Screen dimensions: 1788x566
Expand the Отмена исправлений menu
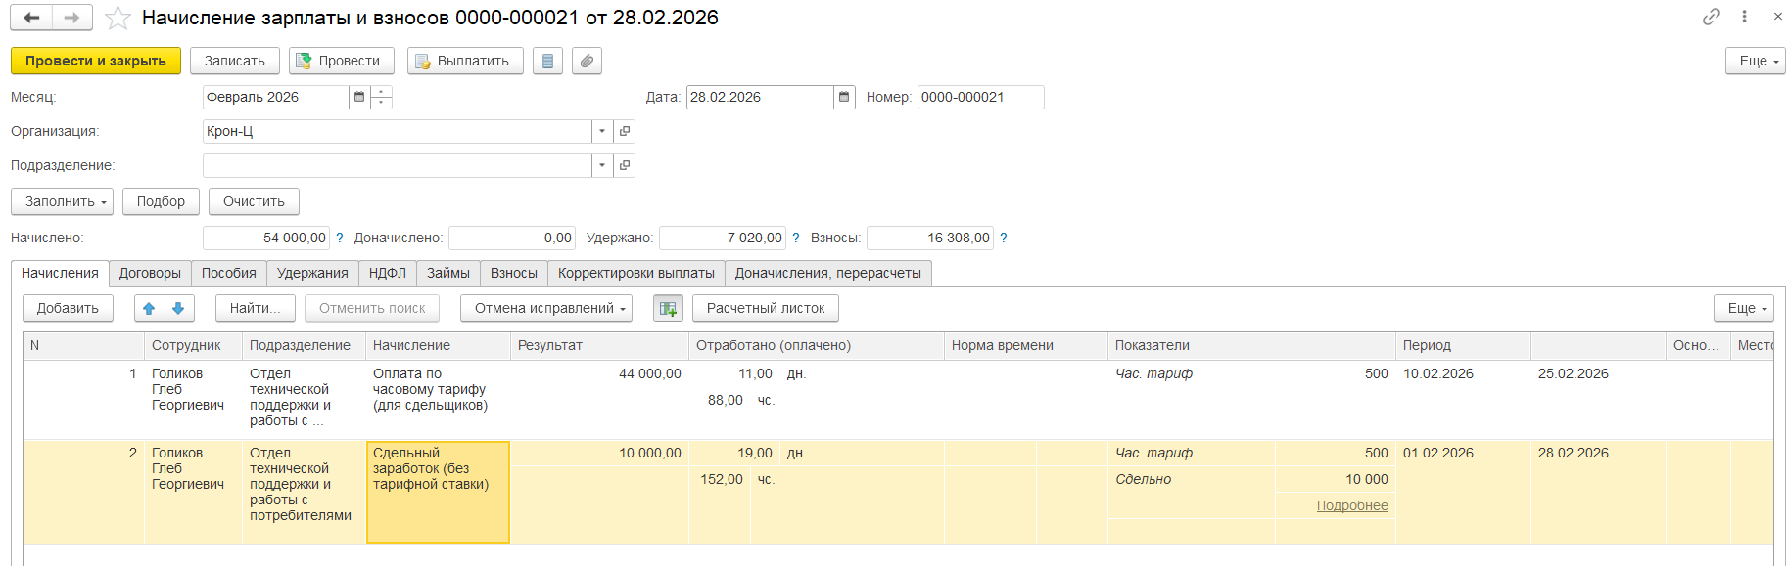point(545,308)
